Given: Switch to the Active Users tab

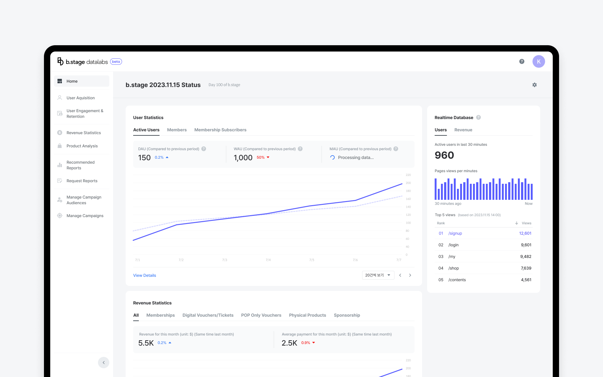Looking at the screenshot, I should pyautogui.click(x=146, y=130).
